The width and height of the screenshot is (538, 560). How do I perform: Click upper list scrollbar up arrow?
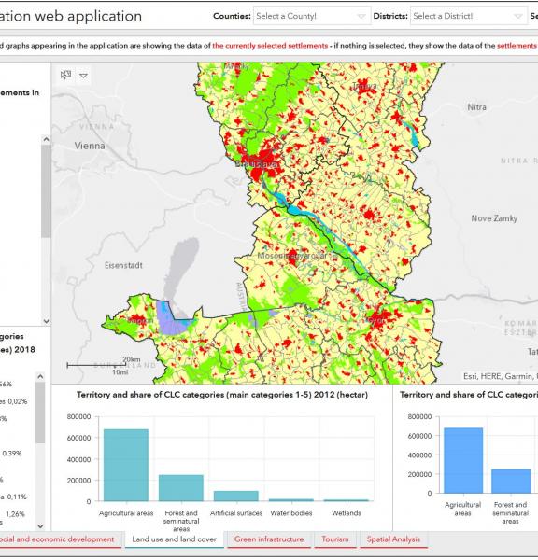pyautogui.click(x=46, y=140)
